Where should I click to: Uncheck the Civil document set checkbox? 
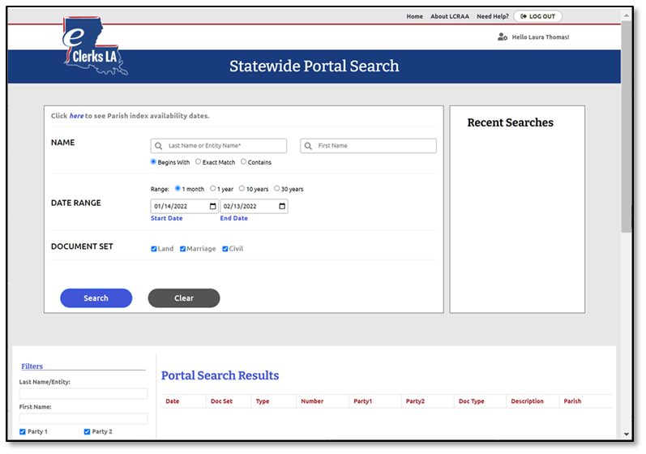pos(225,249)
